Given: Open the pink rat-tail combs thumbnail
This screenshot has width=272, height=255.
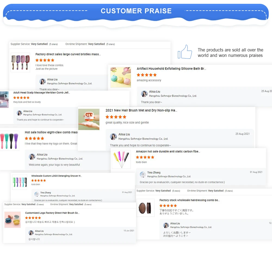Looking at the screenshot, I should tap(121, 159).
